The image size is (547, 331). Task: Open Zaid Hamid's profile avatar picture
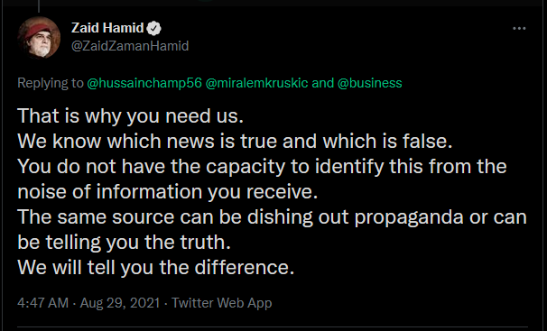39,37
